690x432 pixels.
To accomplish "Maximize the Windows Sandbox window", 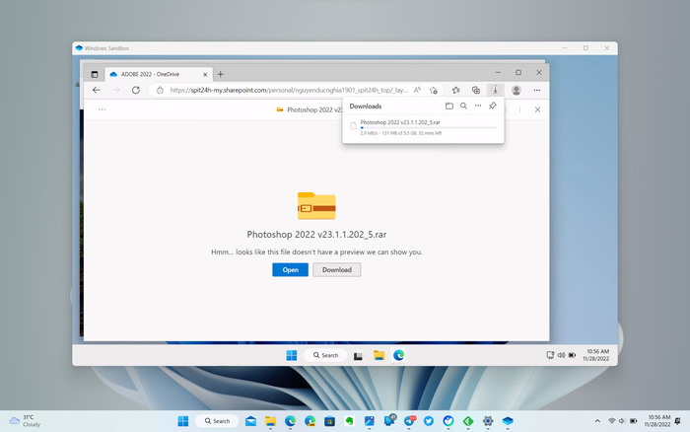I will click(586, 48).
